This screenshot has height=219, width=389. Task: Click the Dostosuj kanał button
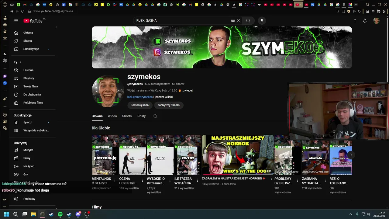point(140,105)
